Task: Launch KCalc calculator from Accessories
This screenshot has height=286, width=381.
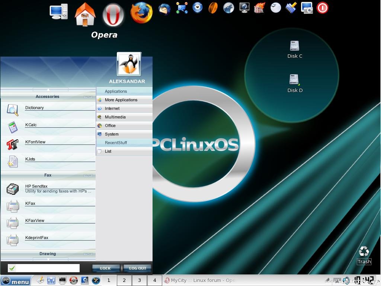Action: coord(31,125)
